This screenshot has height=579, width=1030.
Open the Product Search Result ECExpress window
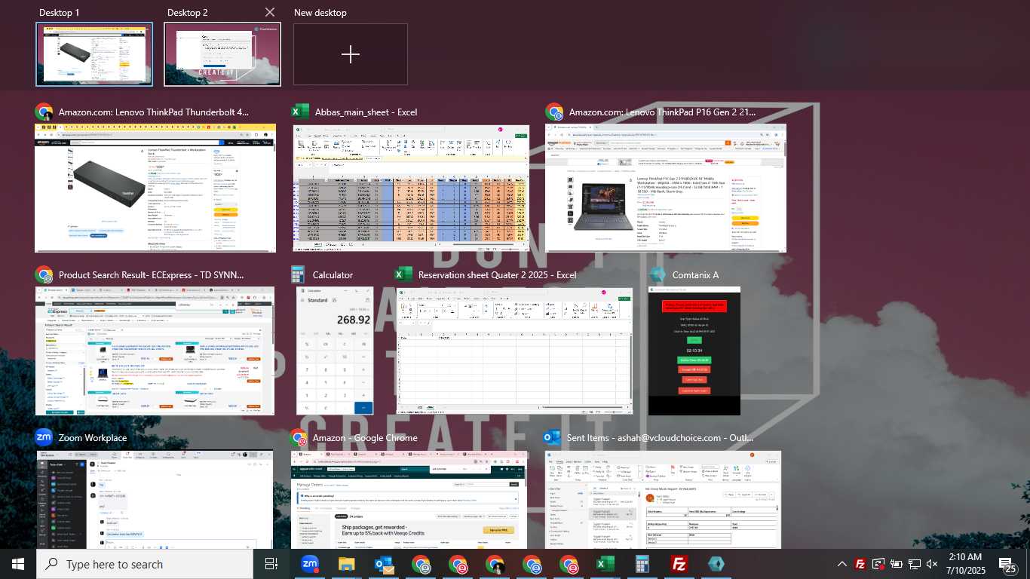[155, 351]
